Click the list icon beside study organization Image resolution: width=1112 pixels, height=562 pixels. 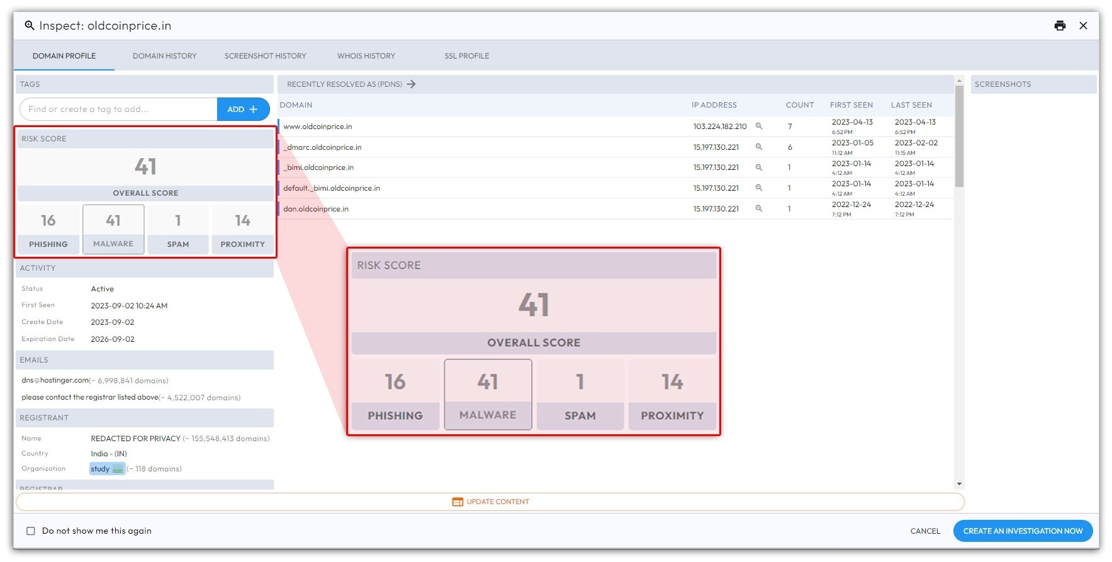click(118, 469)
